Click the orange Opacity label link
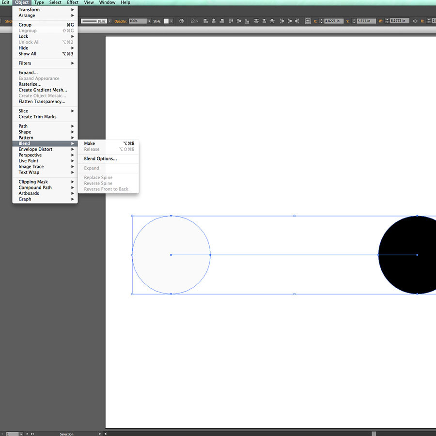The width and height of the screenshot is (436, 436). [121, 21]
